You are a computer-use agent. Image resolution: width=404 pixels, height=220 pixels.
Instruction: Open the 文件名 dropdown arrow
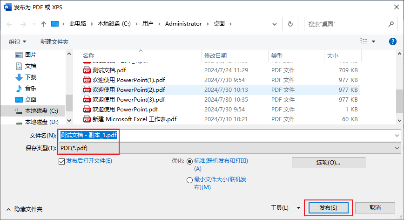coord(397,136)
